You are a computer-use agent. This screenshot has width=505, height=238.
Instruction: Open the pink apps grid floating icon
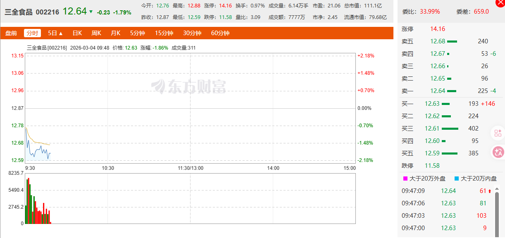[498, 133]
